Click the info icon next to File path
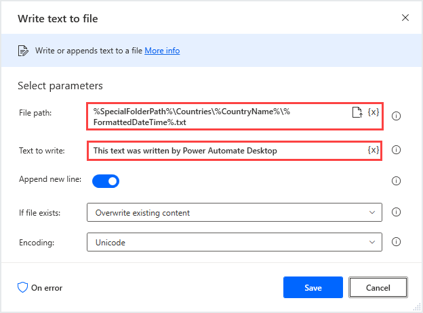The image size is (423, 313). [x=397, y=116]
